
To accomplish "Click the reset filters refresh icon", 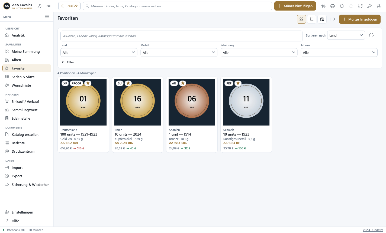I will pos(371,35).
